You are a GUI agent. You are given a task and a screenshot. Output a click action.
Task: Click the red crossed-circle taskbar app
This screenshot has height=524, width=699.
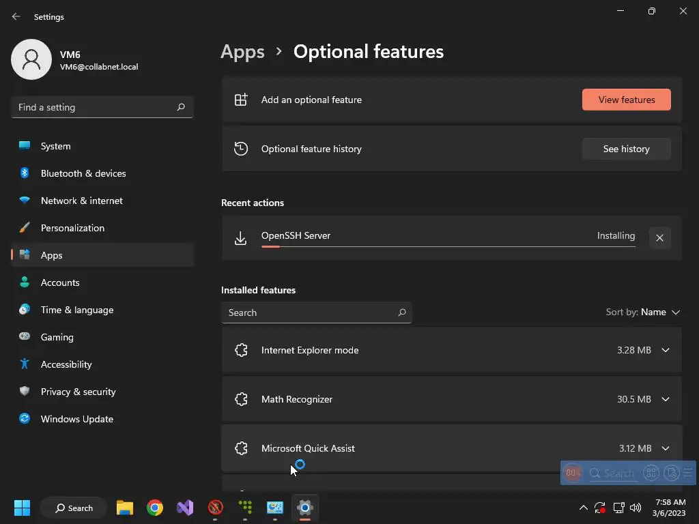tap(215, 508)
